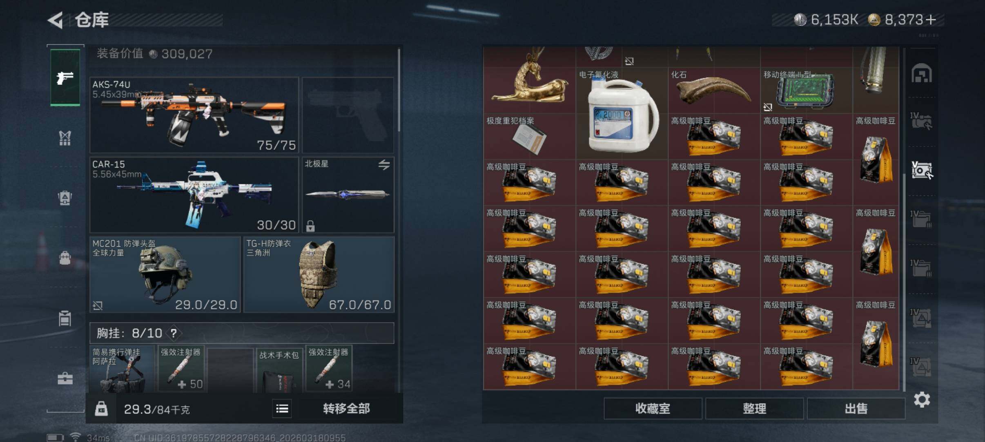
Task: Select the 电子氟化液 jug item
Action: click(622, 113)
